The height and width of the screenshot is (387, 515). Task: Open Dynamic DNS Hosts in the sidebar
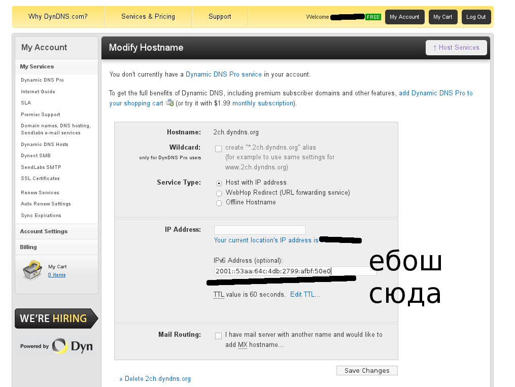tap(45, 145)
